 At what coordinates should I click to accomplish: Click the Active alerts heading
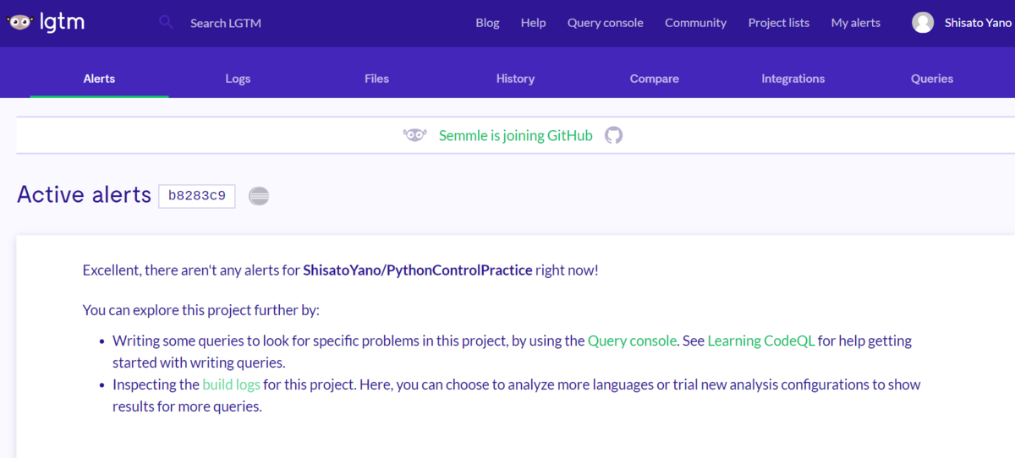(84, 195)
